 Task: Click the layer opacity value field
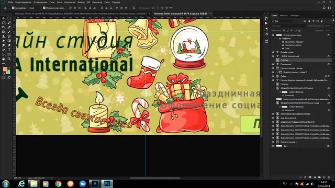pyautogui.click(x=328, y=26)
